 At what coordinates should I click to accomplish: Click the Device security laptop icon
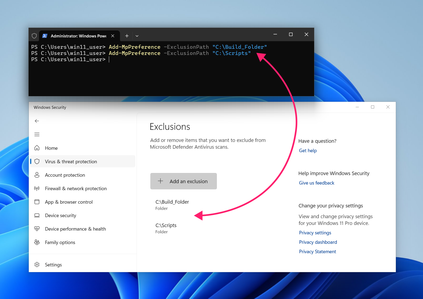pos(37,215)
